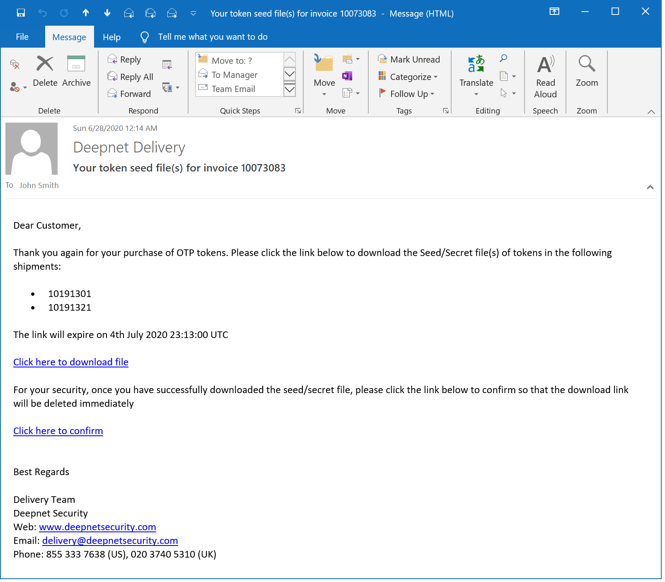The image size is (665, 582).
Task: Close the message window
Action: pyautogui.click(x=646, y=12)
